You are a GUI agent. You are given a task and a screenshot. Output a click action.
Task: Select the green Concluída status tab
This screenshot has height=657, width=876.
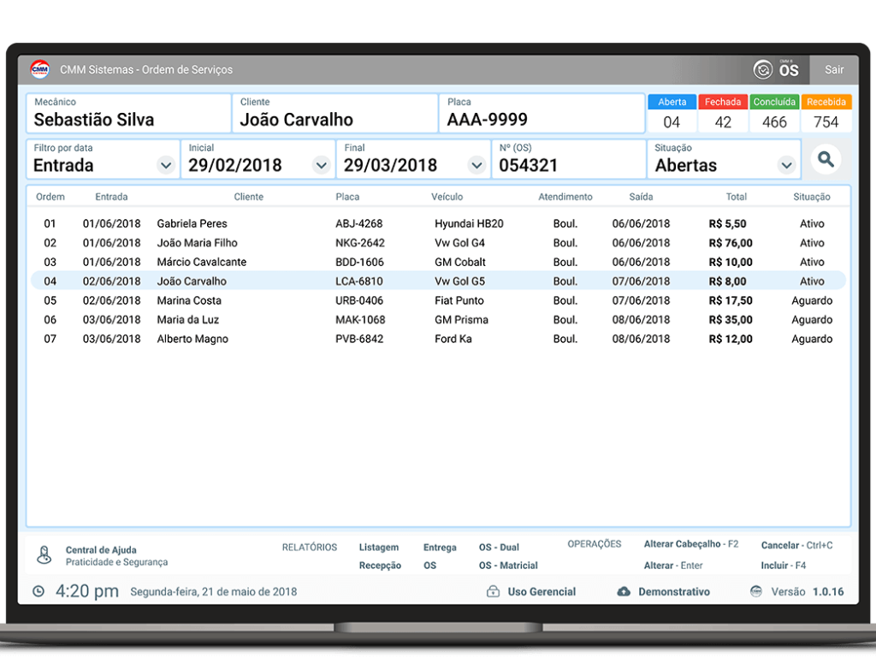(x=774, y=102)
